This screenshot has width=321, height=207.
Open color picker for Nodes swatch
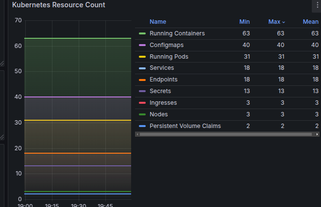tap(142, 114)
